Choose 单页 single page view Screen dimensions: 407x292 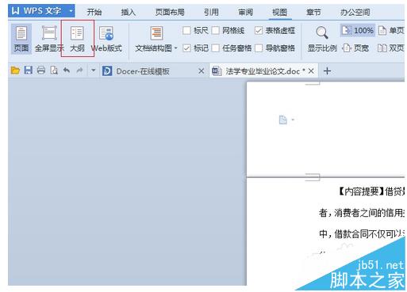coord(392,30)
